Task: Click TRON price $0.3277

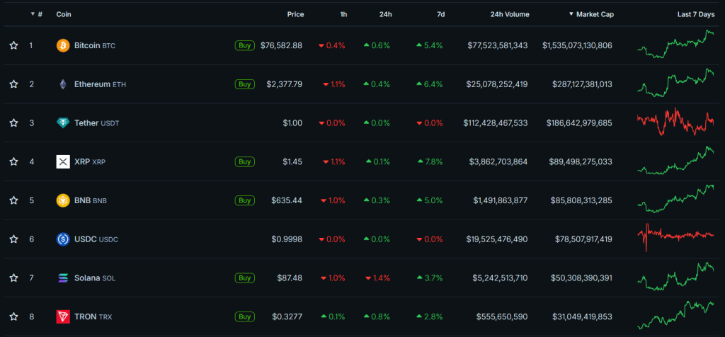Action: 287,316
